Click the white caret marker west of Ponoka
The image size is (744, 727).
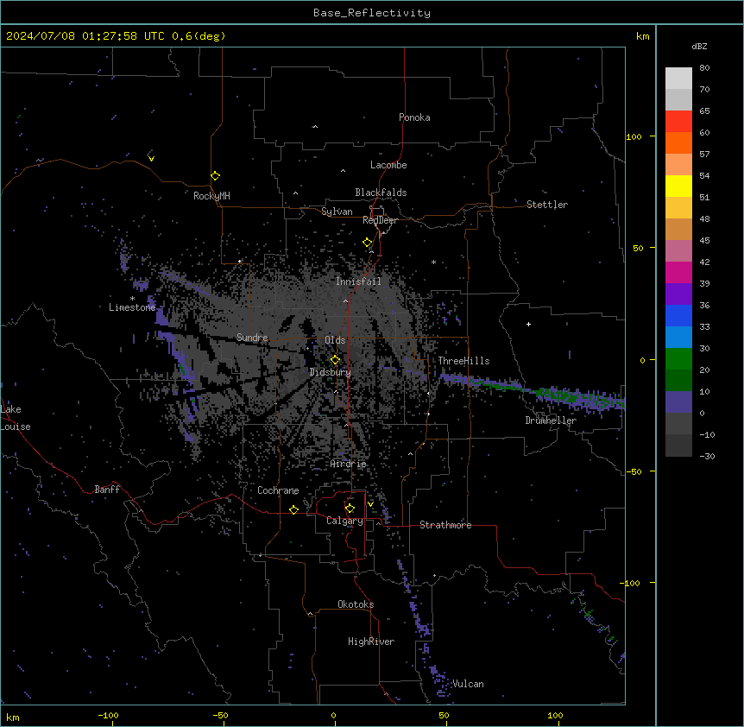[315, 127]
